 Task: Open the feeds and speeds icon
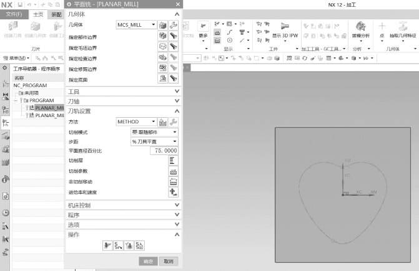[174, 192]
